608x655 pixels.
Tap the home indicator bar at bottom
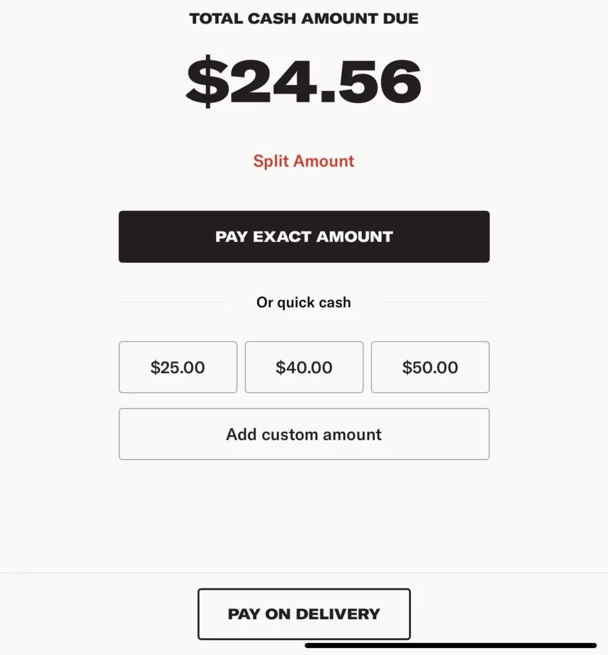[x=451, y=645]
